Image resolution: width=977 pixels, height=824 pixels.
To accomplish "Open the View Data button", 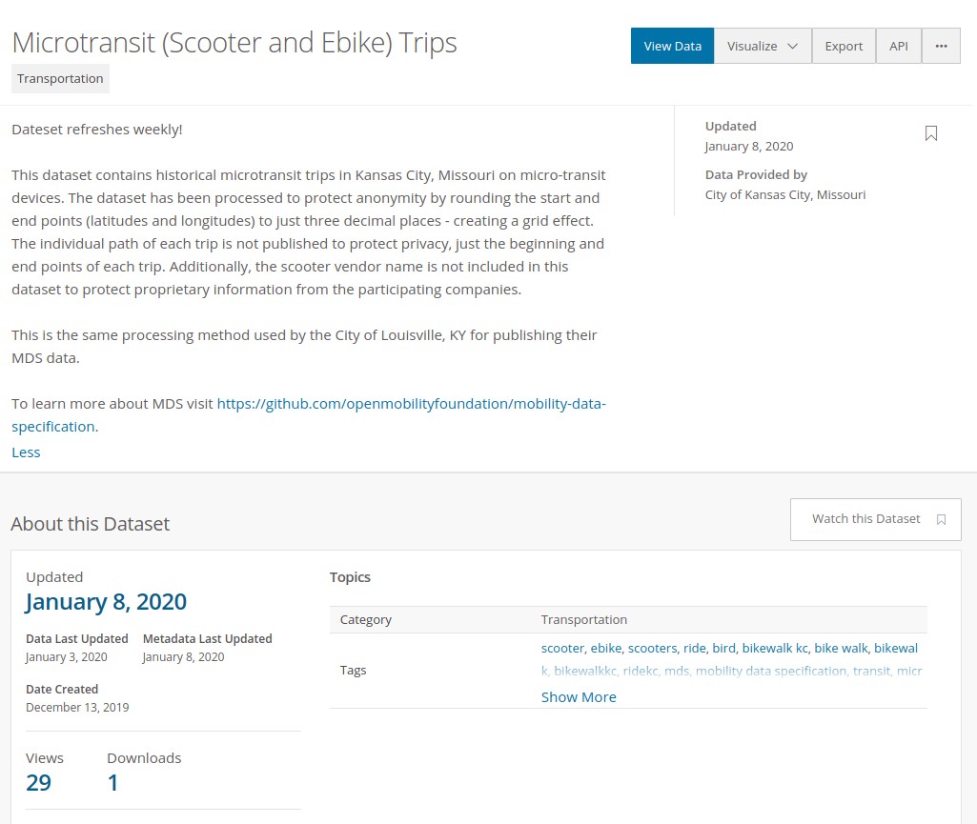I will (x=672, y=46).
